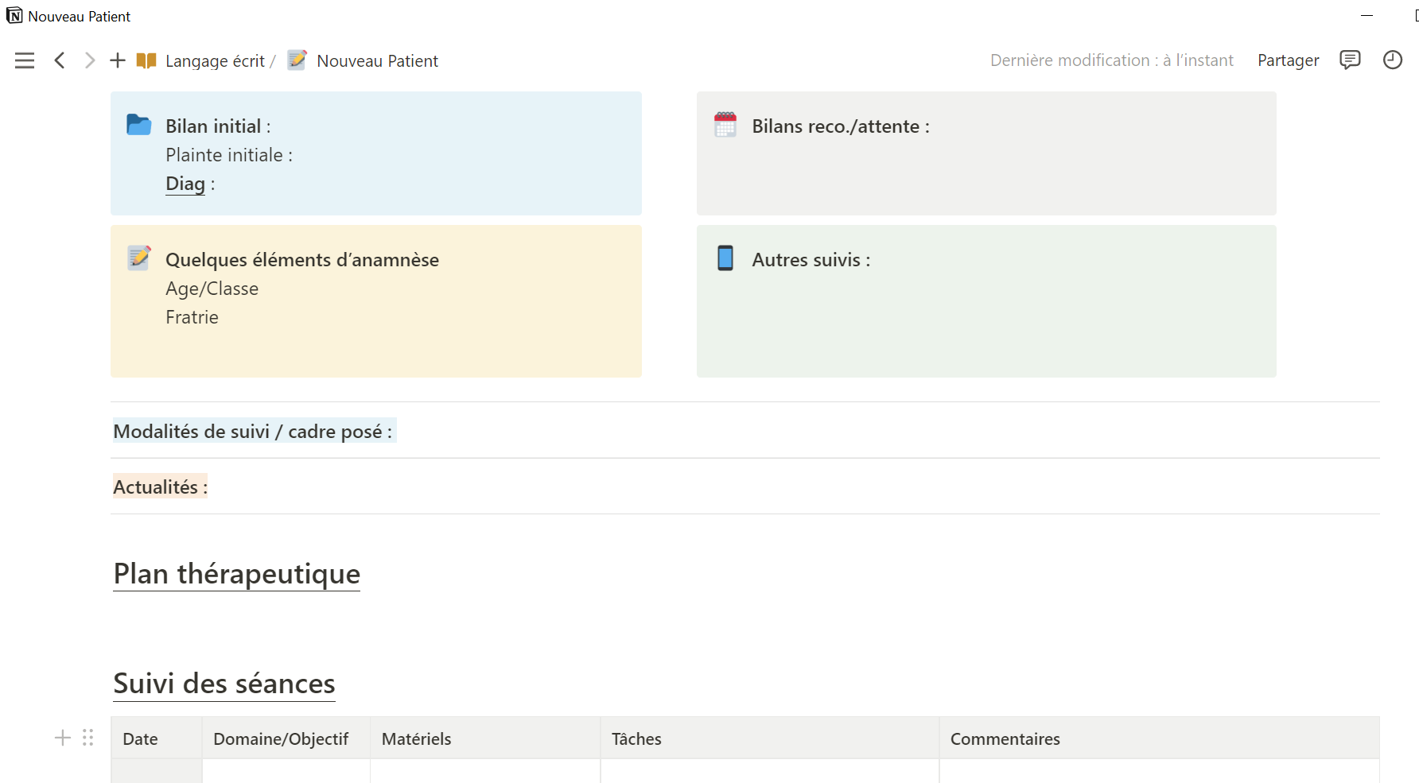This screenshot has height=783, width=1419.
Task: Click the phone icon beside Autres suivis
Action: click(x=725, y=258)
